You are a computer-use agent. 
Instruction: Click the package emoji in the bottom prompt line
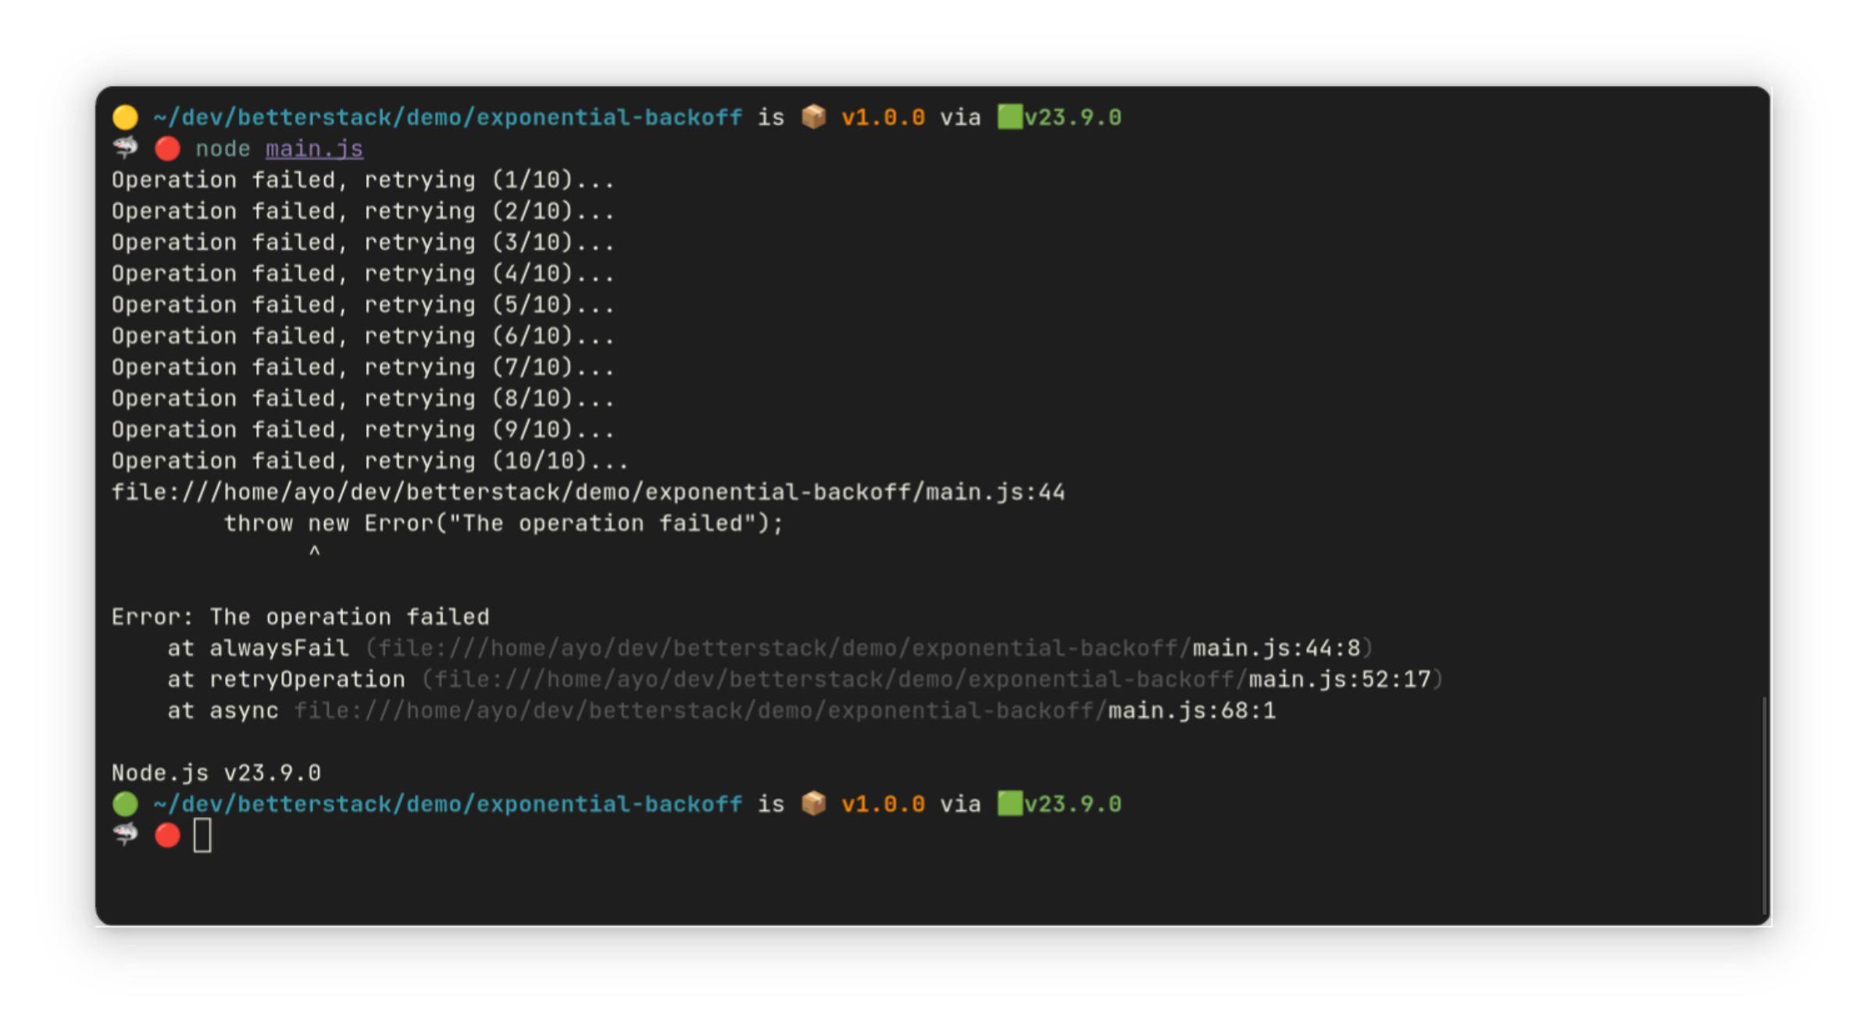click(x=813, y=804)
